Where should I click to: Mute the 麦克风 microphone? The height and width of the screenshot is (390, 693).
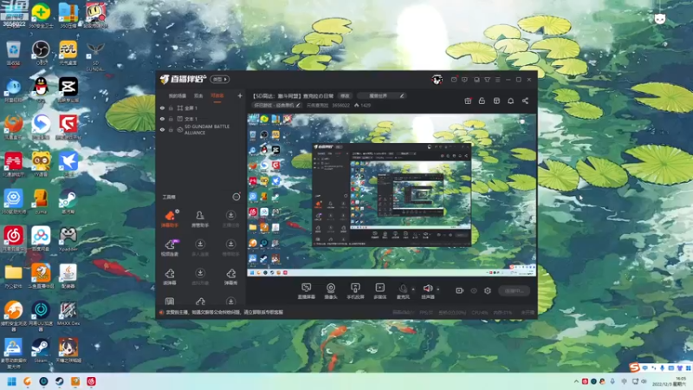403,291
